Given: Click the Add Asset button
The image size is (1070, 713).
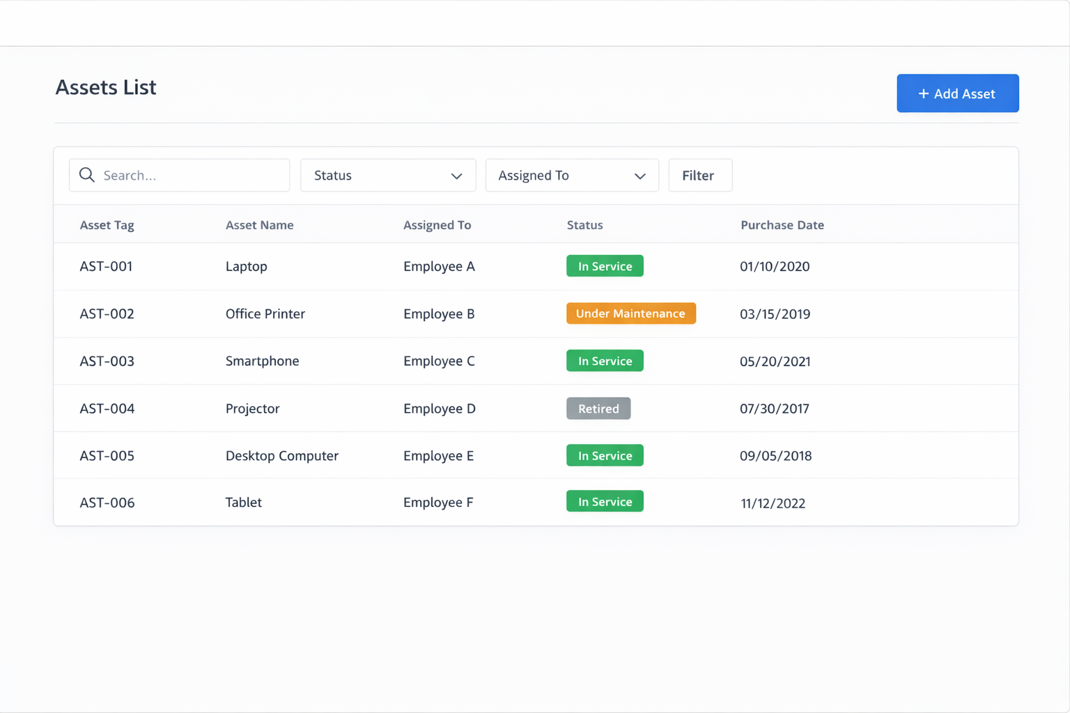Looking at the screenshot, I should click(x=957, y=93).
